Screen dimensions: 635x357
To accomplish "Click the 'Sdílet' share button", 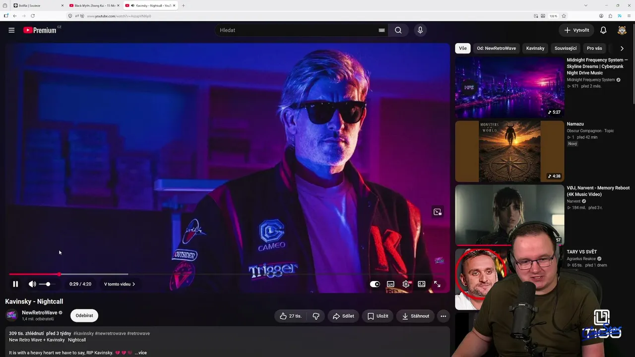I will pos(343,316).
